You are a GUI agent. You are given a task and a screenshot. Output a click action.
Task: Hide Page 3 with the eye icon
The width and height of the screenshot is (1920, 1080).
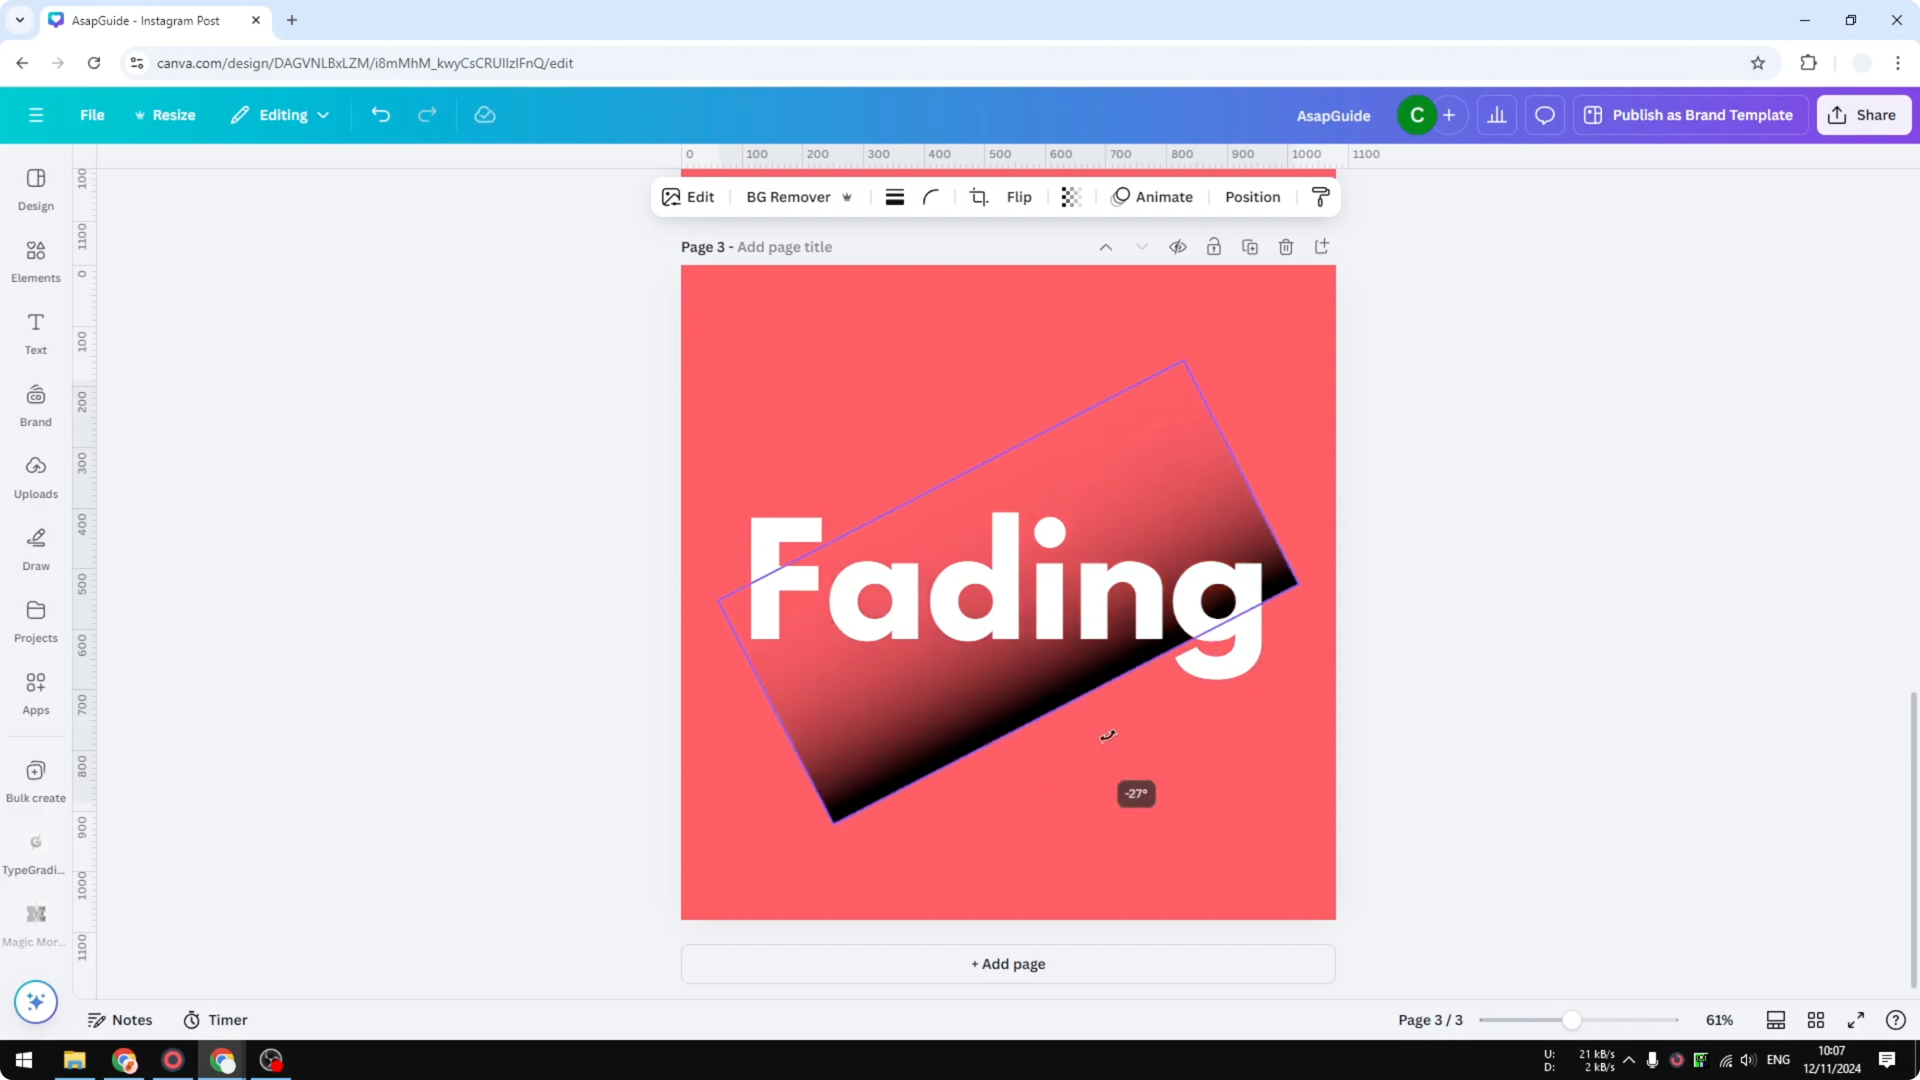point(1178,247)
